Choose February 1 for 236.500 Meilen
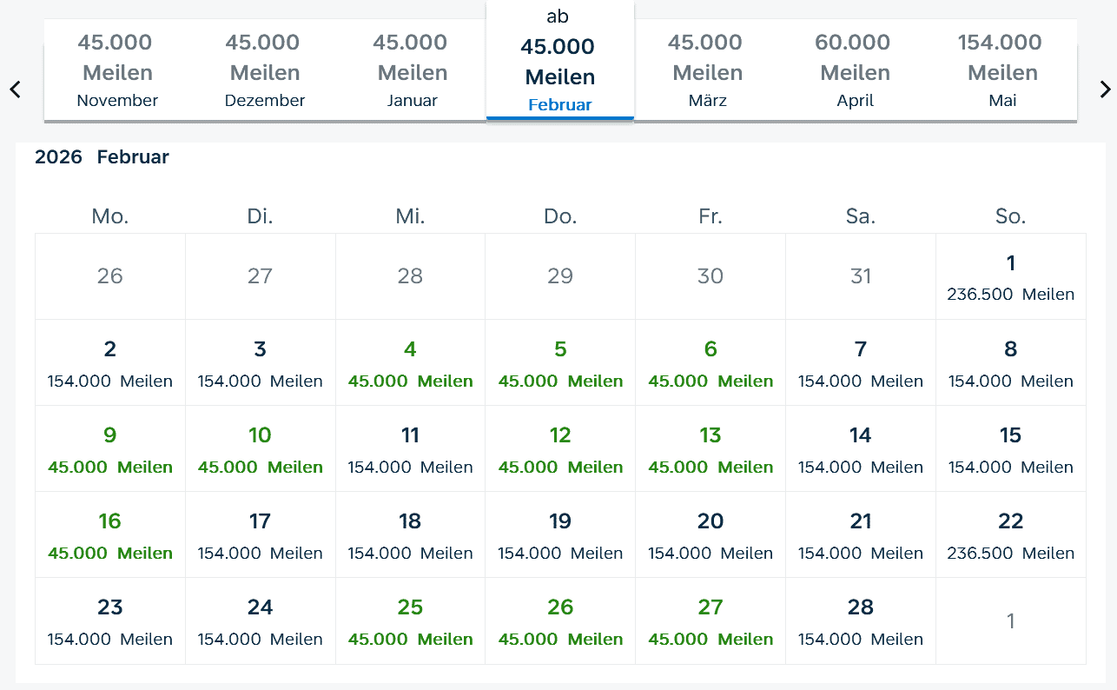1117x690 pixels. coord(1010,276)
